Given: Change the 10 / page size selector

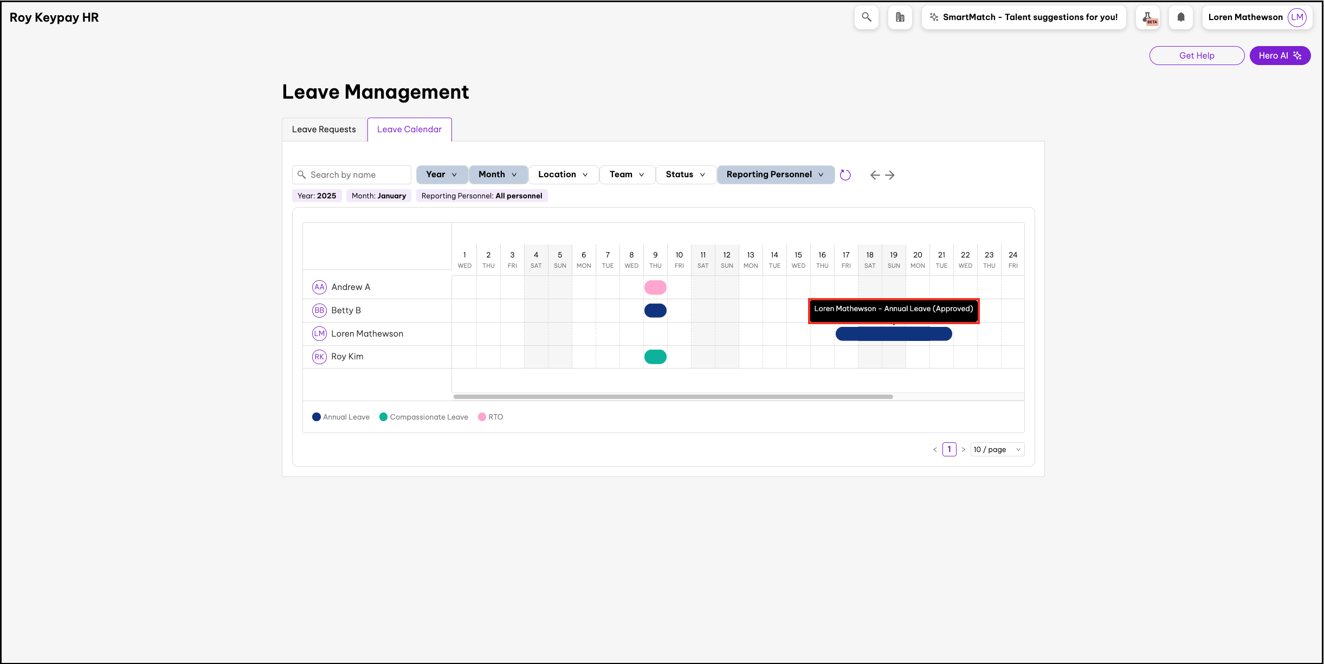Looking at the screenshot, I should click(997, 449).
